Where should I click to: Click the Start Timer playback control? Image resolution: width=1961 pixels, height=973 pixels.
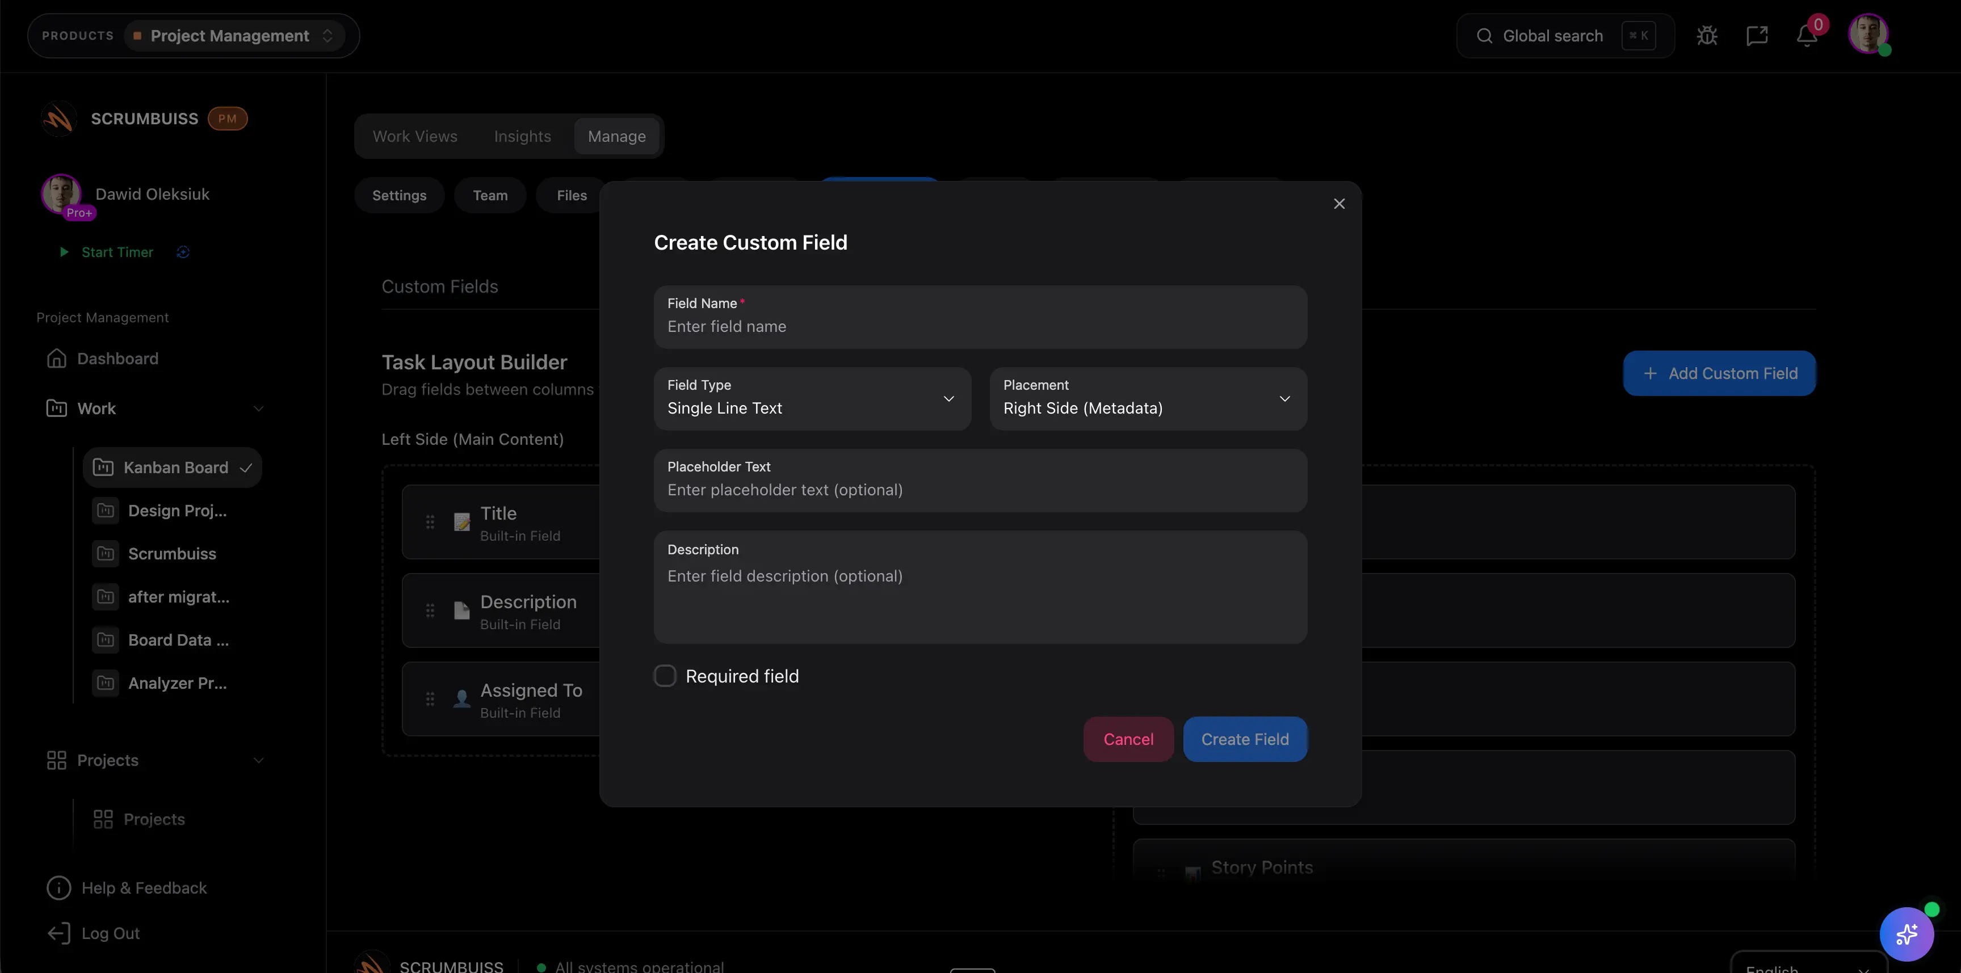point(64,252)
